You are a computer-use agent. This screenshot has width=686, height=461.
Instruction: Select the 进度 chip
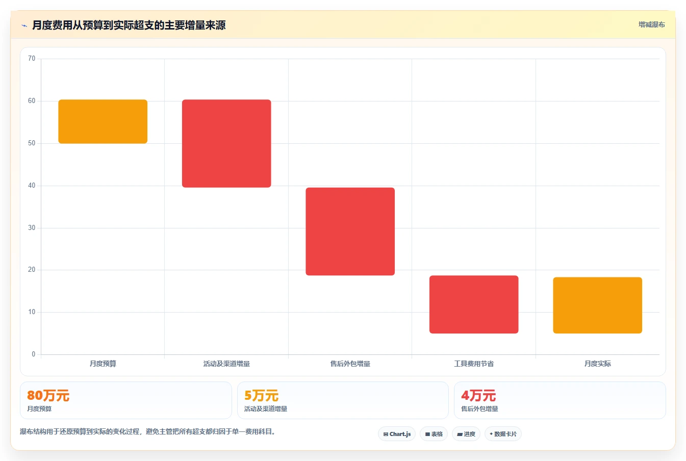coord(466,434)
